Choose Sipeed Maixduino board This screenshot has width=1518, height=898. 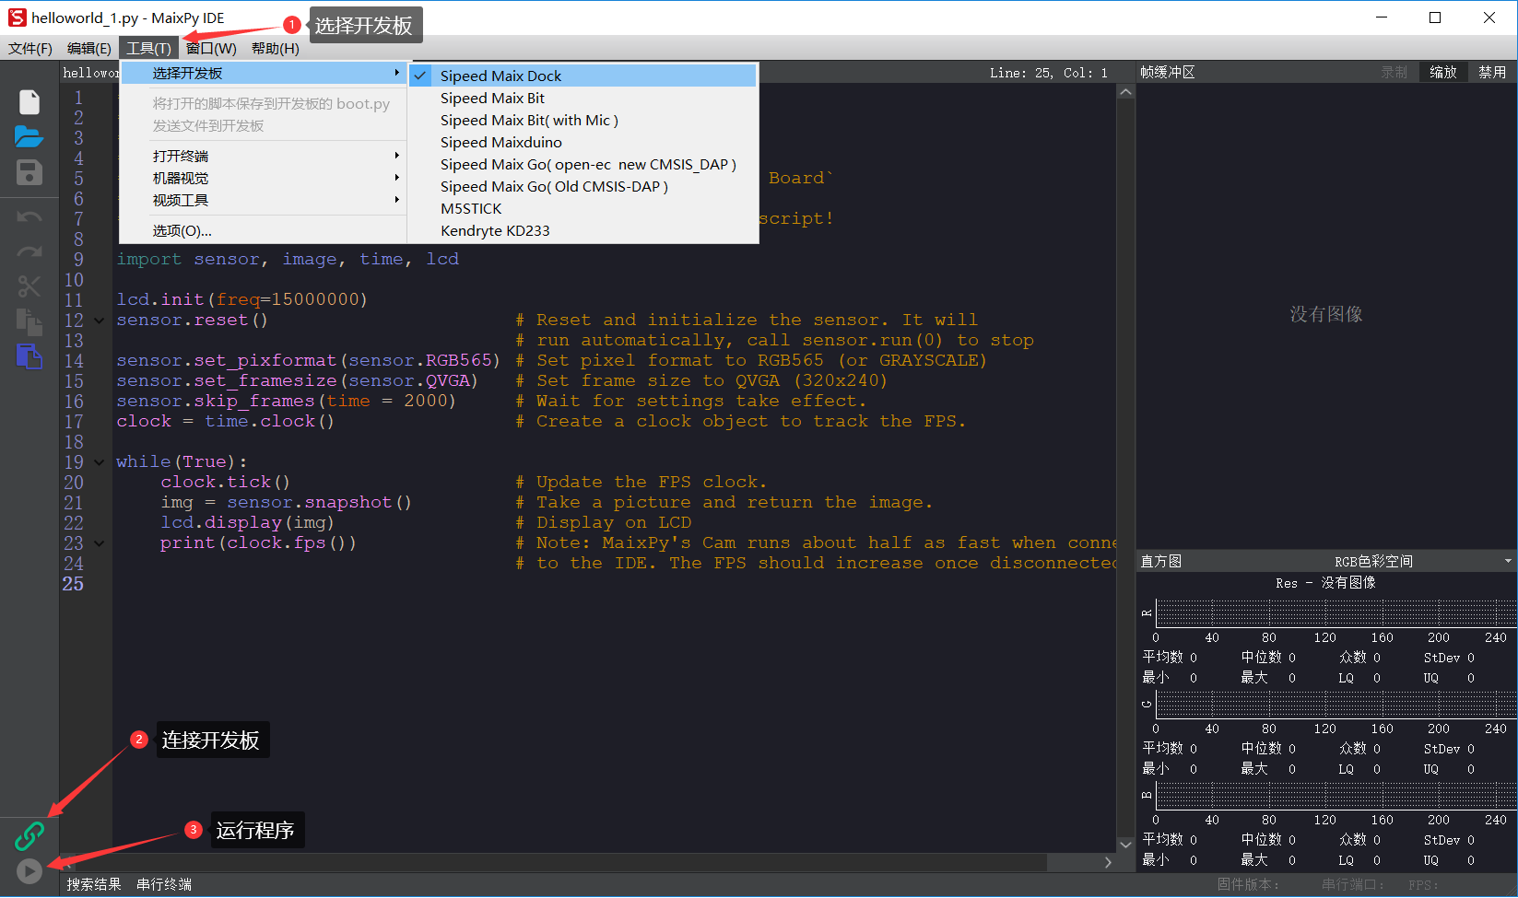pyautogui.click(x=583, y=142)
